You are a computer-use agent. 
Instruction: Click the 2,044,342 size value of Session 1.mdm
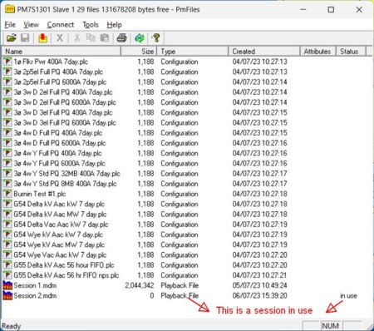(x=140, y=285)
